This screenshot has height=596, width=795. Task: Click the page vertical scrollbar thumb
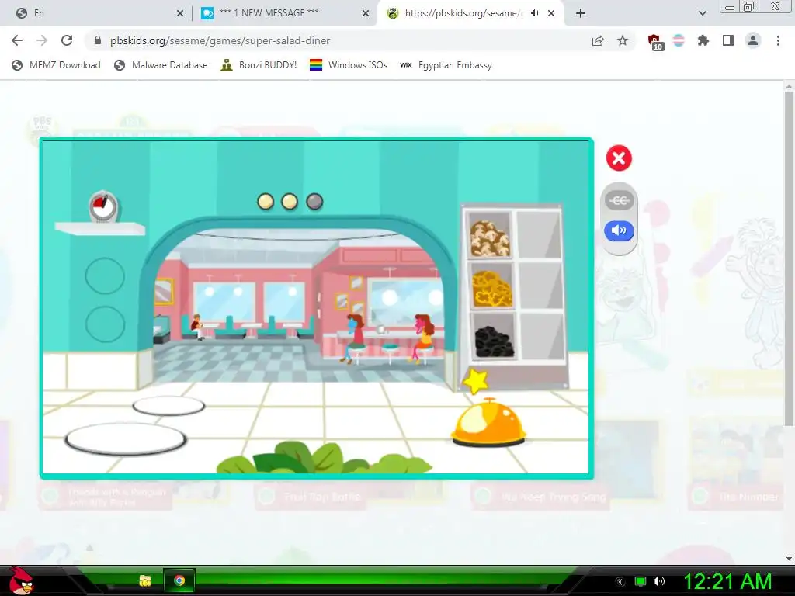pos(789,258)
